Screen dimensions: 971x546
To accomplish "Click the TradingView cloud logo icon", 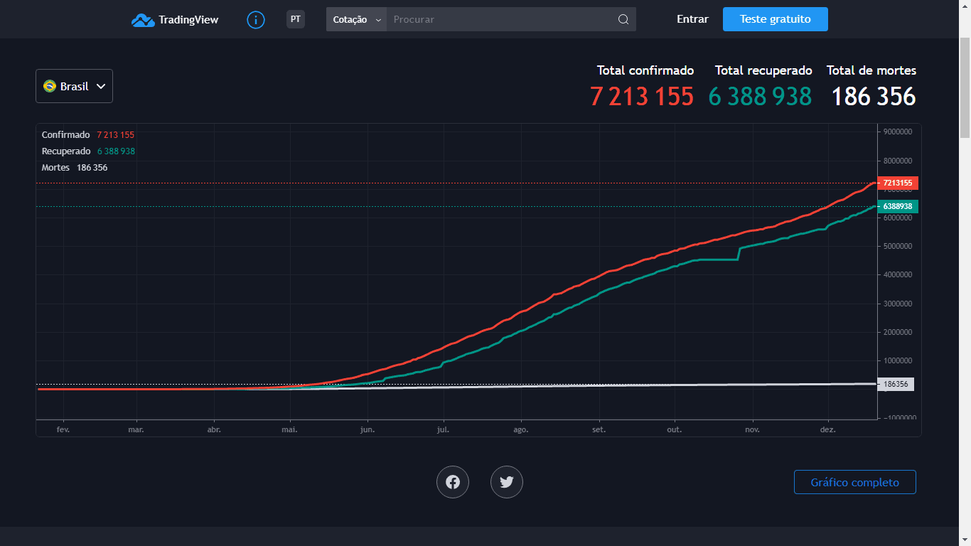I will [143, 20].
